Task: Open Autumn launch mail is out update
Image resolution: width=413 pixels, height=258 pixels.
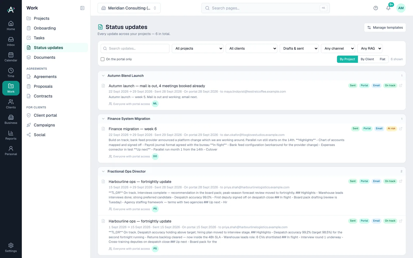Action: click(x=157, y=86)
